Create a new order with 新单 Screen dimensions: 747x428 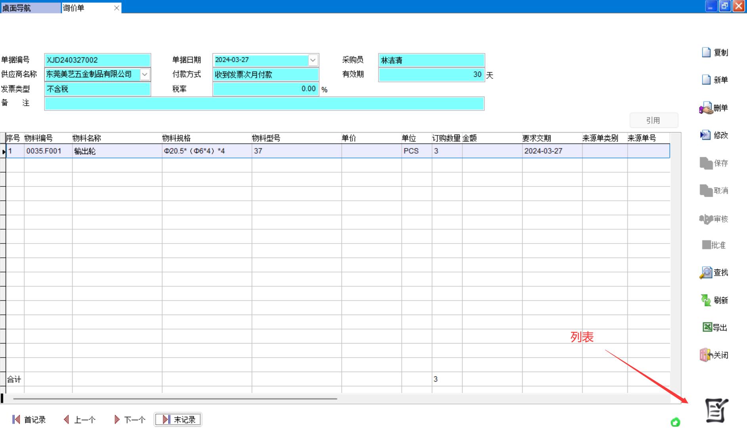pyautogui.click(x=706, y=80)
